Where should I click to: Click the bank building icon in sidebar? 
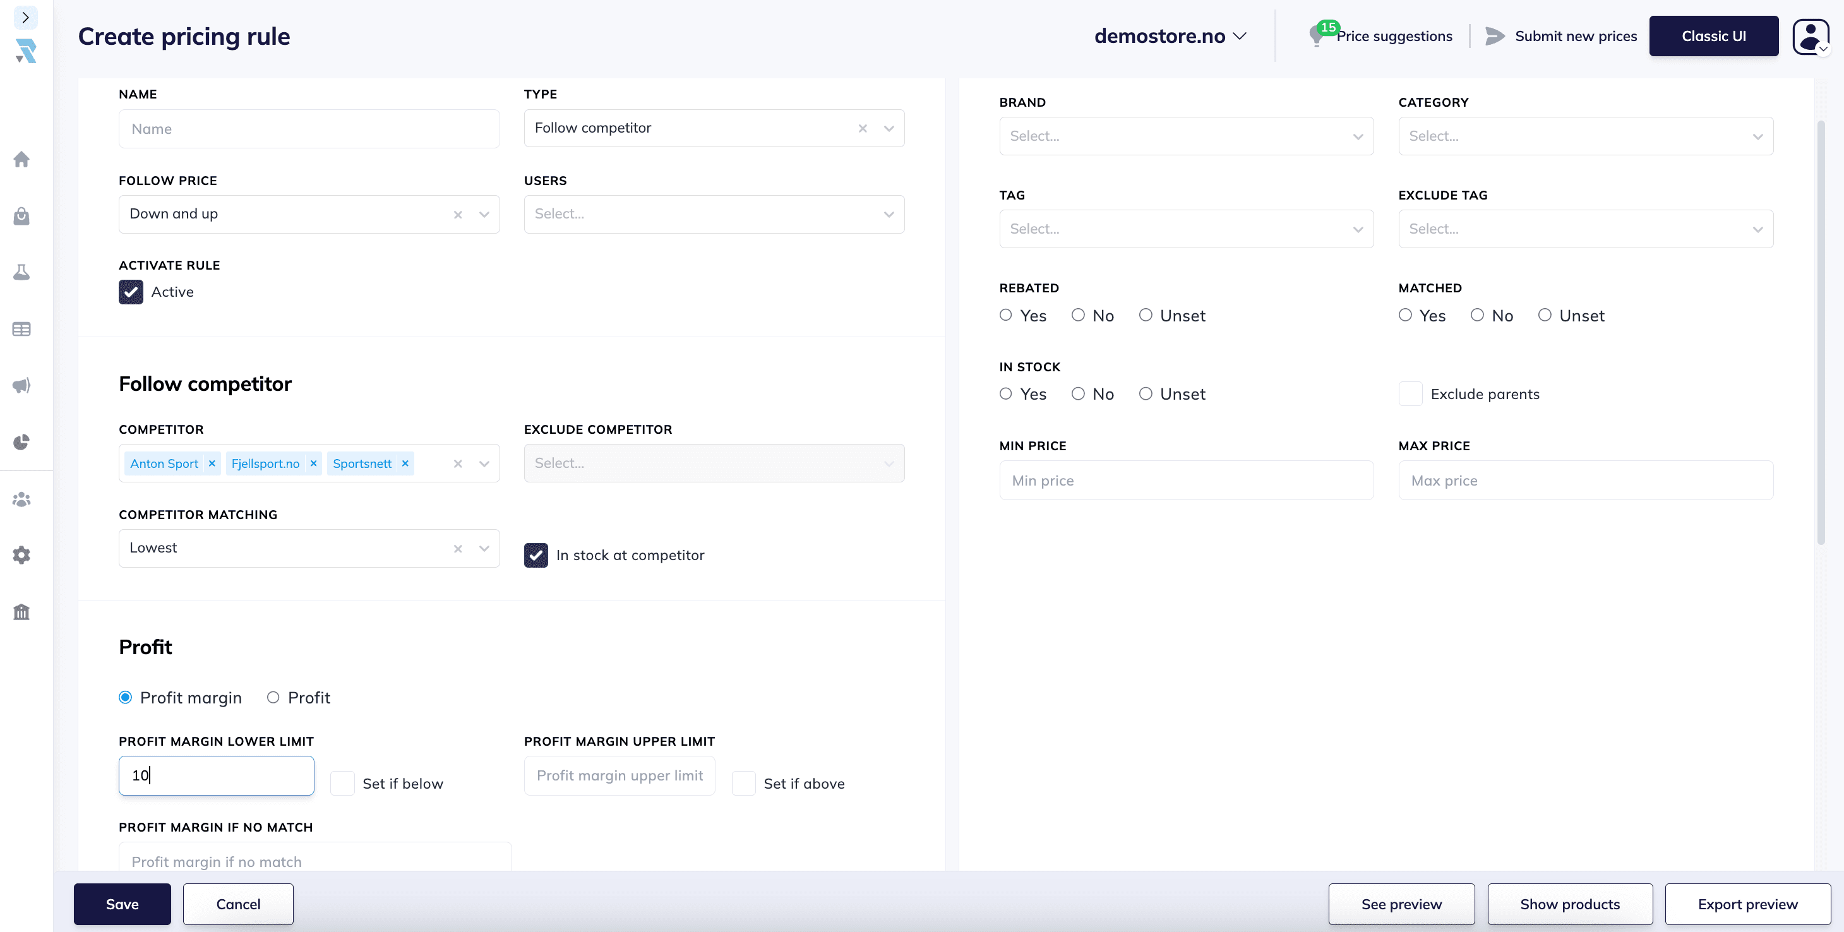point(21,611)
